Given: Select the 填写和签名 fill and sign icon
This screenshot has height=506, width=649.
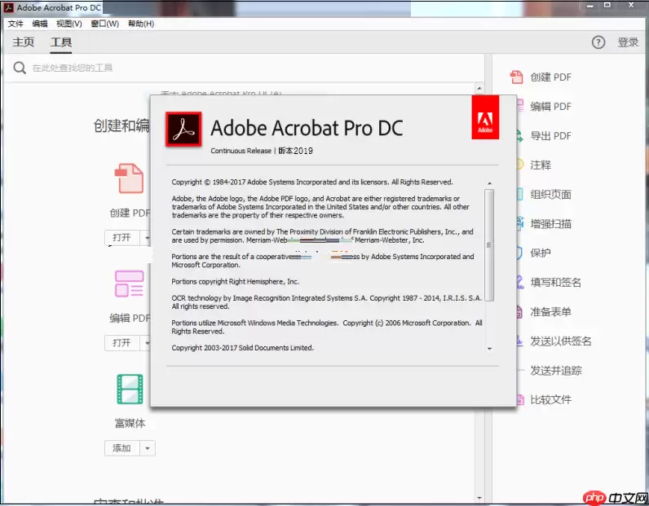Looking at the screenshot, I should click(x=520, y=282).
